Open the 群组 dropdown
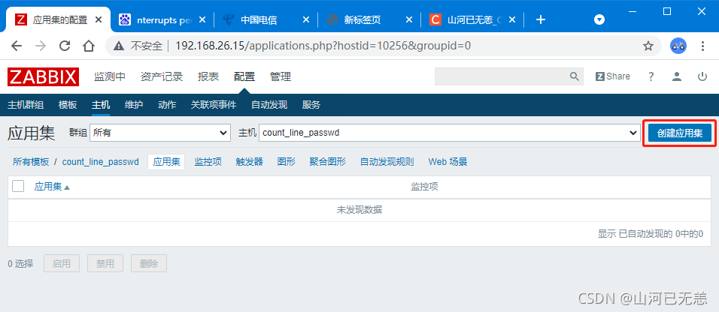This screenshot has height=312, width=719. (160, 133)
